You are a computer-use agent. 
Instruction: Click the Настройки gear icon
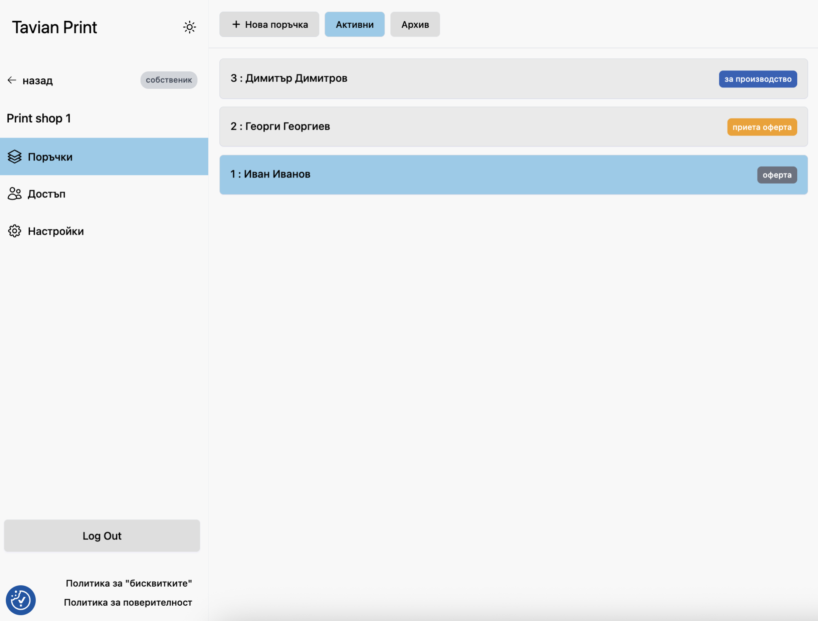[15, 231]
